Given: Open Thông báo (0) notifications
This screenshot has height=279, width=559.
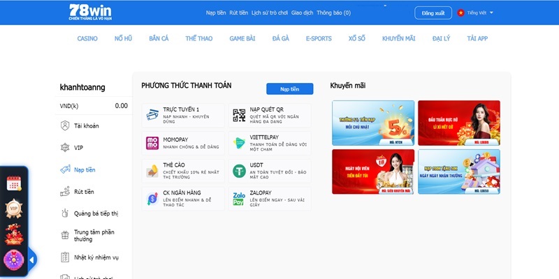Looking at the screenshot, I should click(x=333, y=13).
